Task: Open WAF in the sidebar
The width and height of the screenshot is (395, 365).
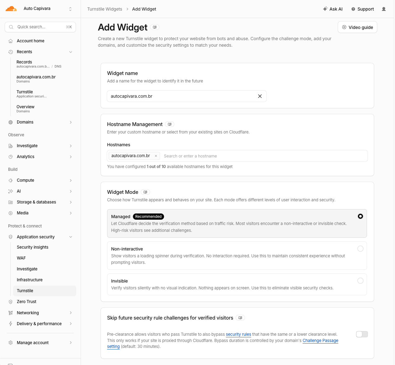Action: [21, 258]
